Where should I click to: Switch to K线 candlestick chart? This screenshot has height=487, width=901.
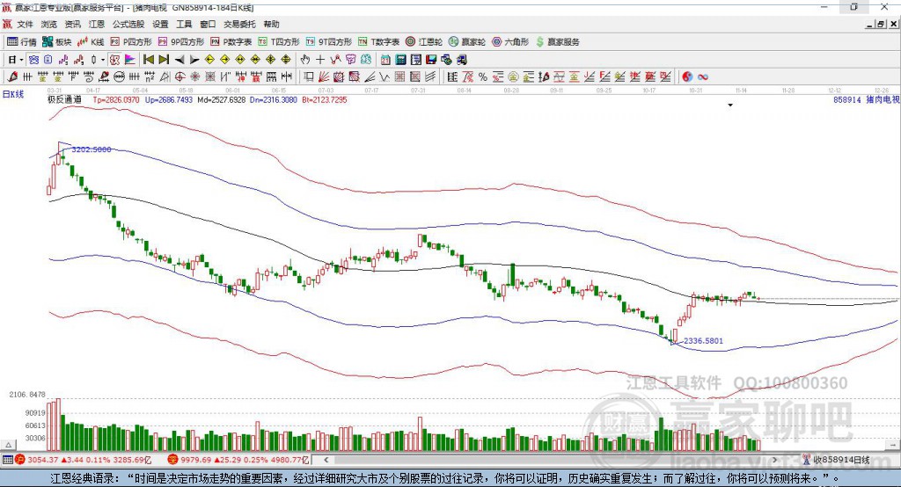[x=91, y=42]
